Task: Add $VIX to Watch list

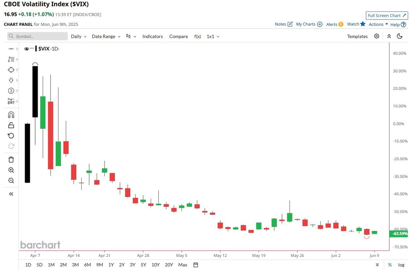Action: [356, 24]
